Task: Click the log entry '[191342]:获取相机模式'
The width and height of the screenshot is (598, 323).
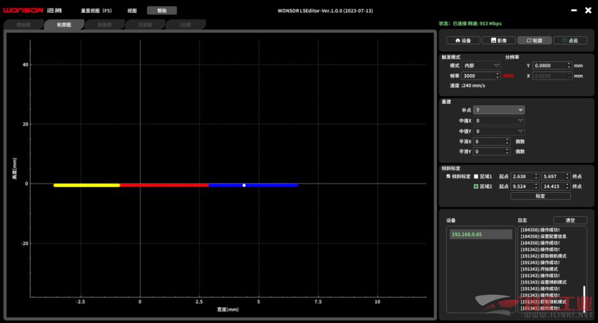Action: tap(544, 256)
